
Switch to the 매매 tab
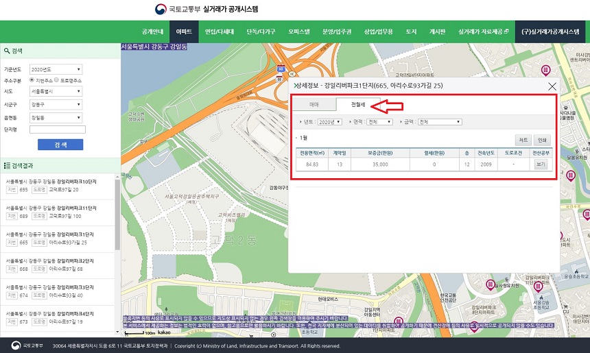pos(314,104)
